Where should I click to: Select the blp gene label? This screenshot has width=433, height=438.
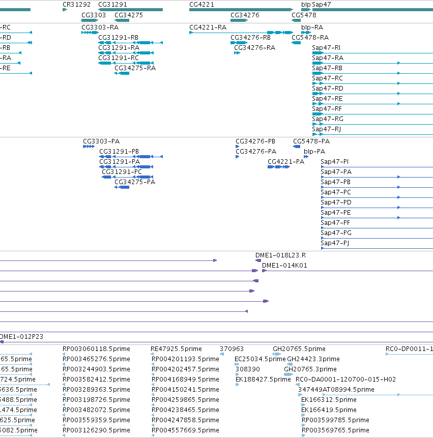click(306, 5)
